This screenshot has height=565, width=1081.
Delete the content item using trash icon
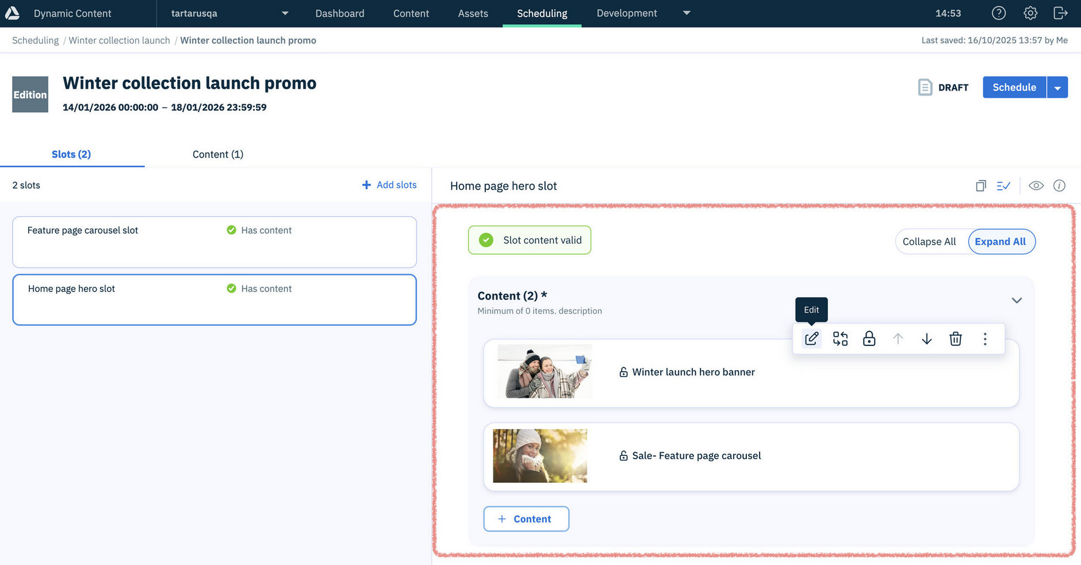(956, 339)
